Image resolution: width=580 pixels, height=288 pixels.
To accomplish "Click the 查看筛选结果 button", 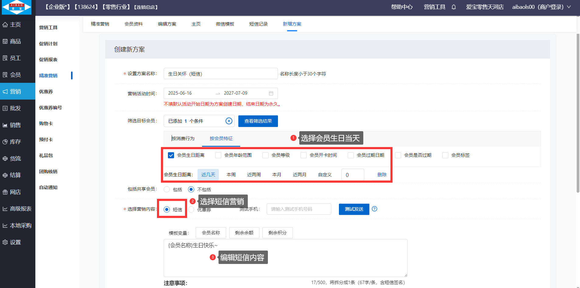I will (258, 121).
